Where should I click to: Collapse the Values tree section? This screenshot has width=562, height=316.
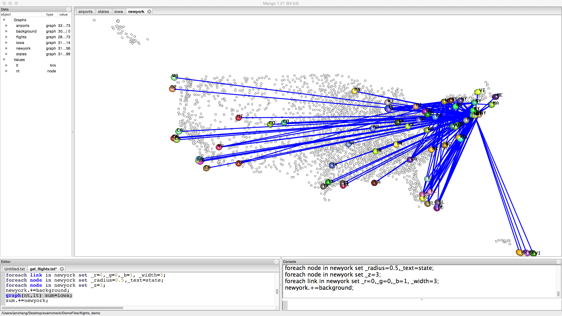coord(4,60)
